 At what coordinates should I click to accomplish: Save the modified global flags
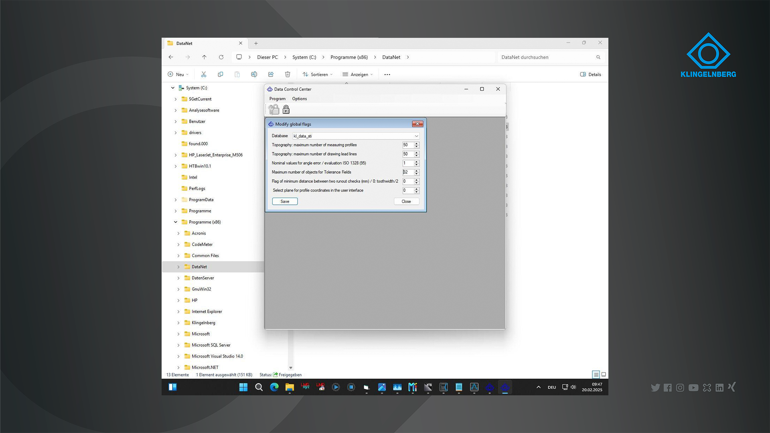pyautogui.click(x=285, y=202)
